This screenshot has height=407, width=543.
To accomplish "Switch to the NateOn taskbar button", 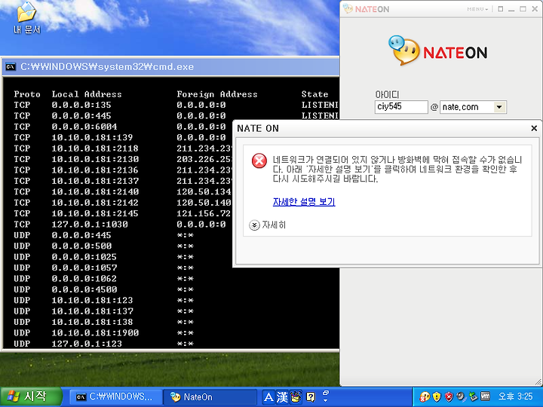I will pos(210,396).
